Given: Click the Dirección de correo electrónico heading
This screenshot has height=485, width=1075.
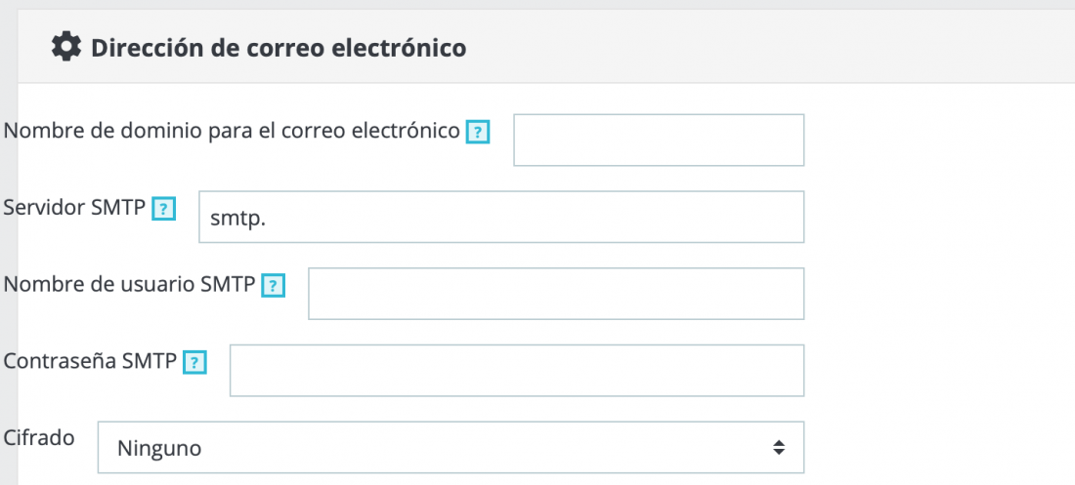Looking at the screenshot, I should point(279,49).
